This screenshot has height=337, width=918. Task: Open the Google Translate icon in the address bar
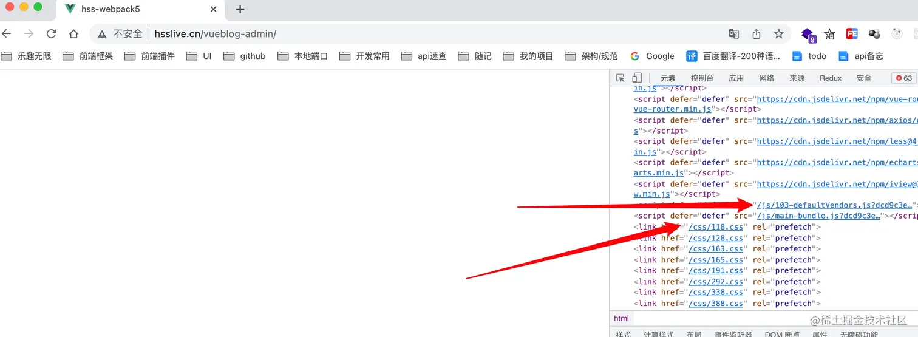[x=734, y=34]
